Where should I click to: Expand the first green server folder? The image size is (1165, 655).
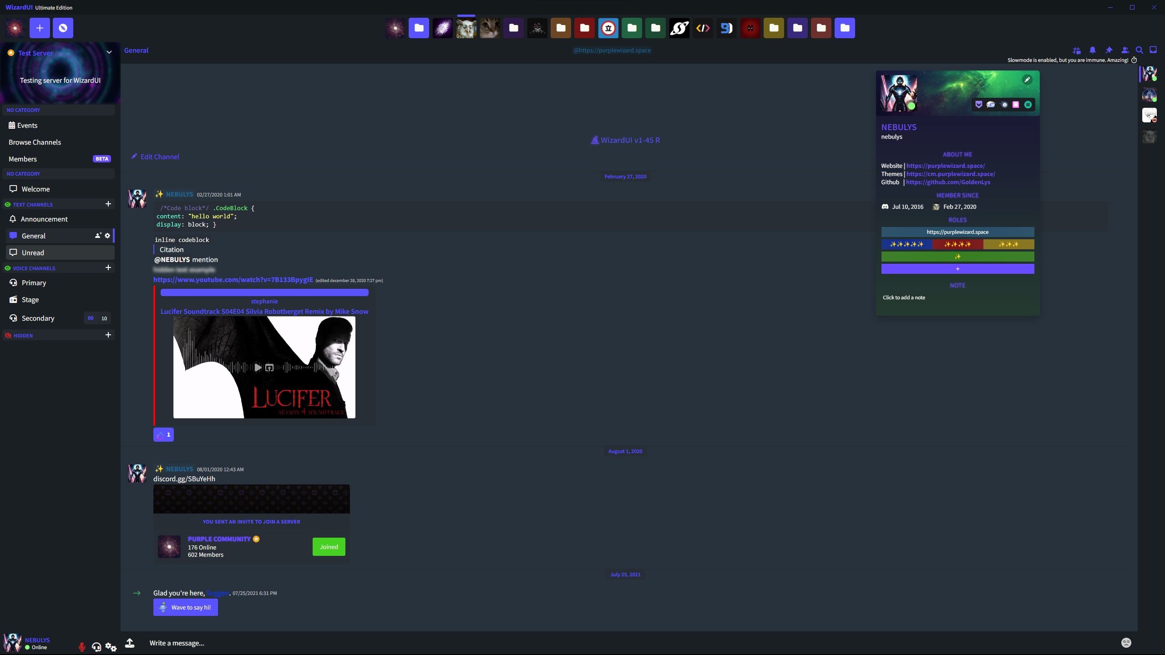pyautogui.click(x=632, y=28)
